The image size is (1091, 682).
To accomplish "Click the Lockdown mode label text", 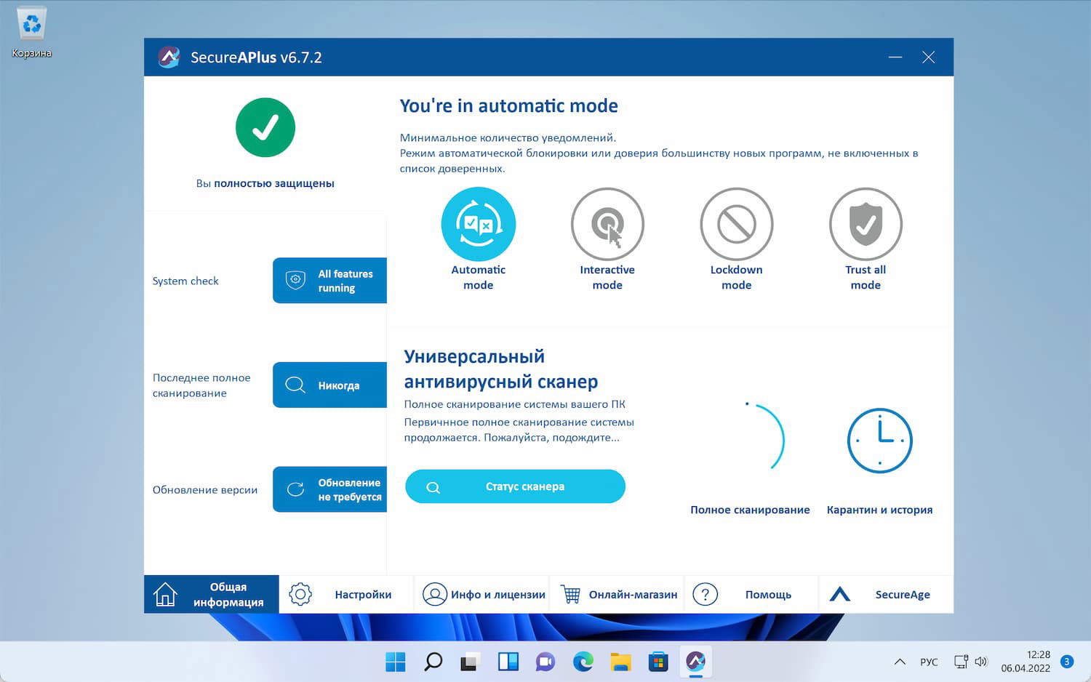I will click(x=736, y=277).
